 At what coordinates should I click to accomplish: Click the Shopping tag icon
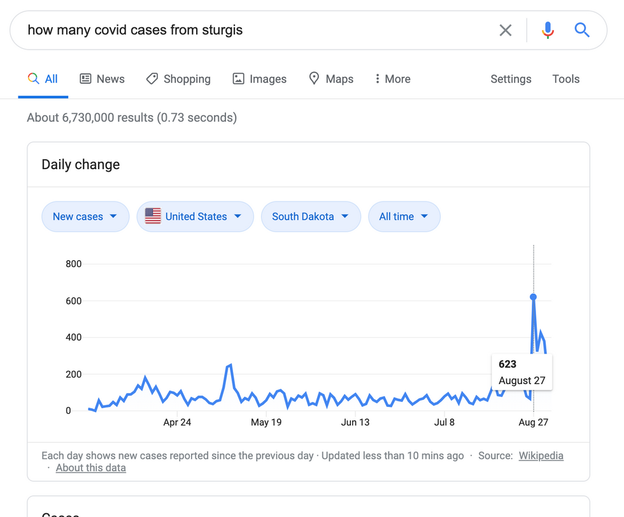[152, 79]
